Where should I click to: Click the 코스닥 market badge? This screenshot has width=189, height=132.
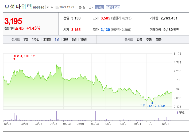pyautogui.click(x=50, y=7)
